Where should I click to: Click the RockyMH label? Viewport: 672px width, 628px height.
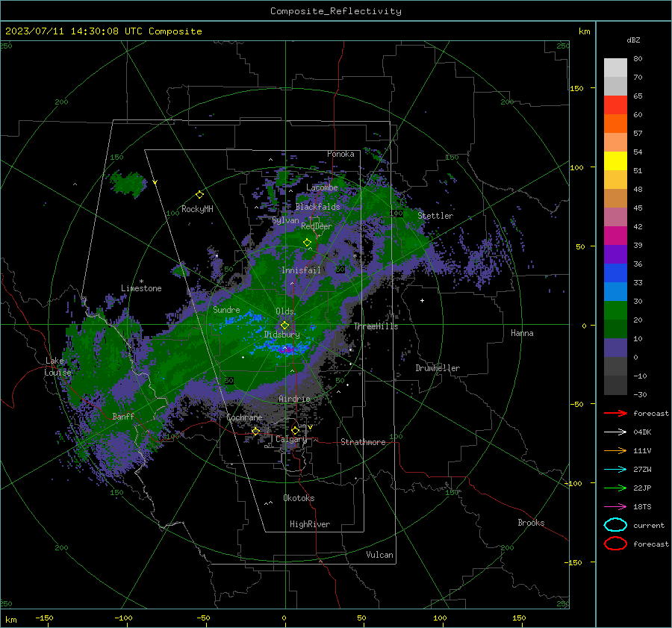[x=197, y=209]
